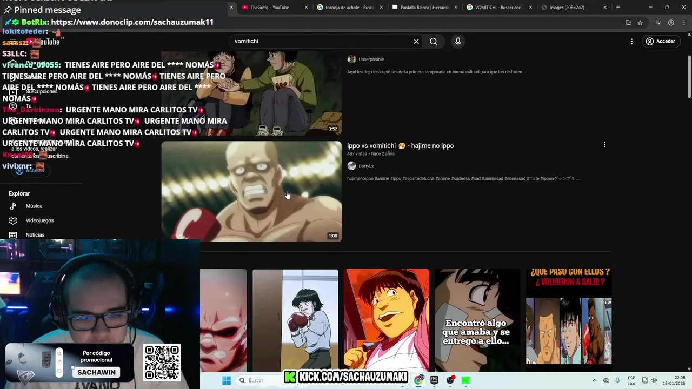The height and width of the screenshot is (389, 692).
Task: Clear the YouTube search box text
Action: [416, 42]
